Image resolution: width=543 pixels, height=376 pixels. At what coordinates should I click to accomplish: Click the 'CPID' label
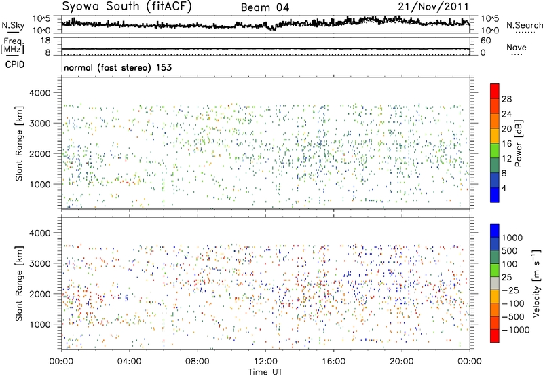(15, 64)
